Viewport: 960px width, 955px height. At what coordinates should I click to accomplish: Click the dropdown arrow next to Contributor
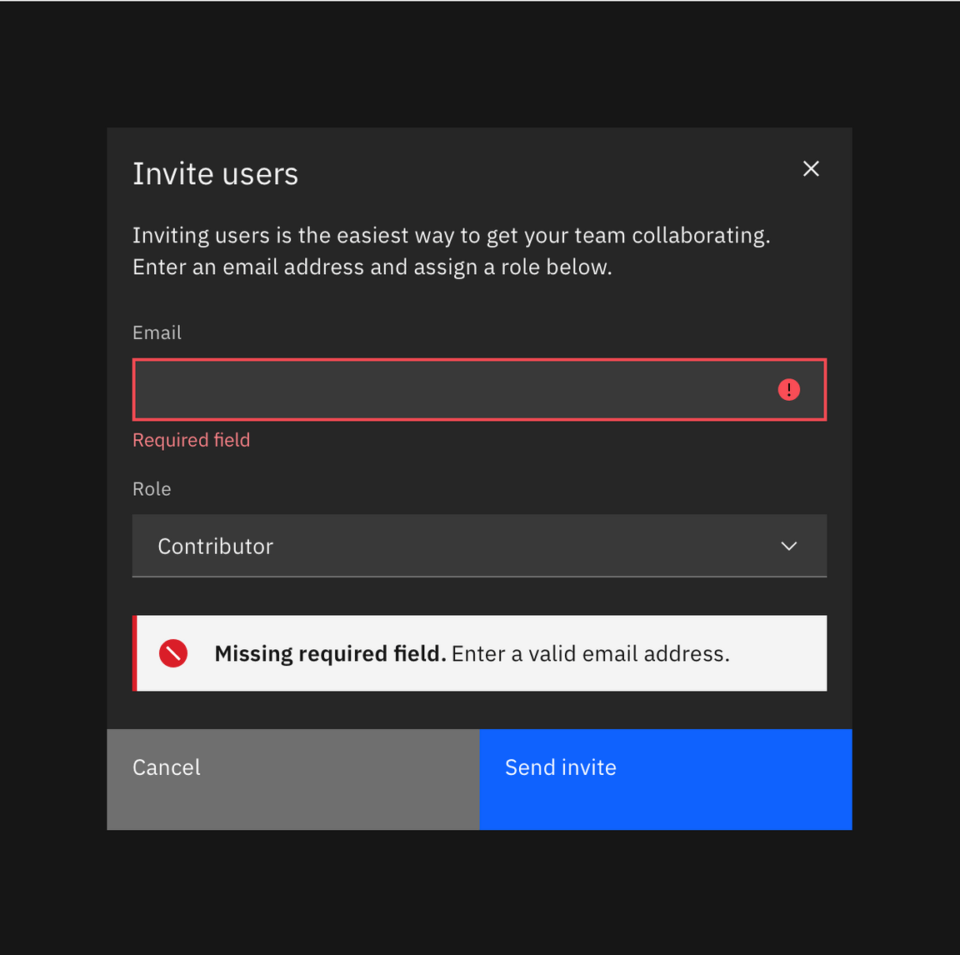pyautogui.click(x=788, y=546)
